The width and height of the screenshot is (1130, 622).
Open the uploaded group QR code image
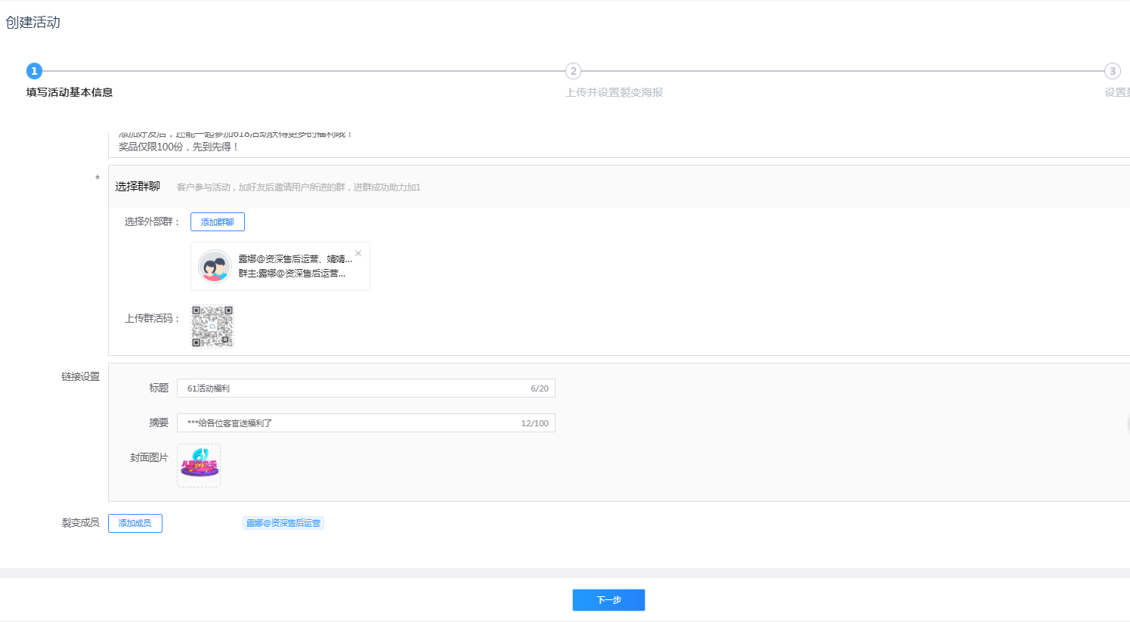point(212,326)
